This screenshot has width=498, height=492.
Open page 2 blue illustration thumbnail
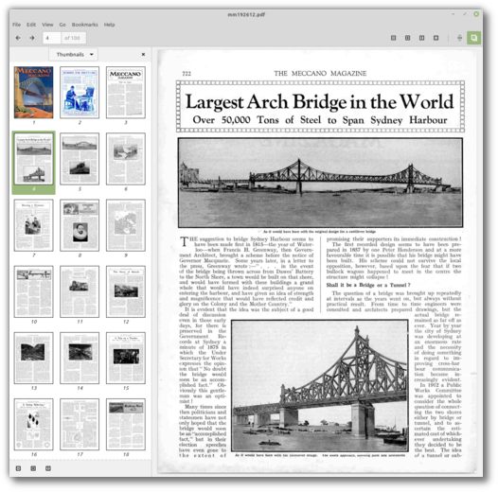tap(80, 93)
